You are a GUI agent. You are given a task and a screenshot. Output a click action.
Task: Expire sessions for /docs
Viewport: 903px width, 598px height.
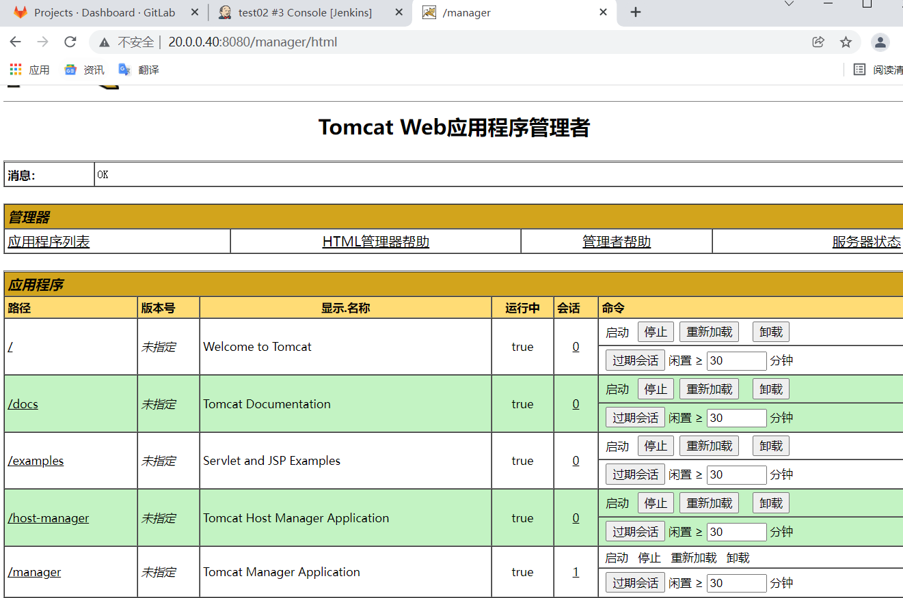[x=635, y=418]
